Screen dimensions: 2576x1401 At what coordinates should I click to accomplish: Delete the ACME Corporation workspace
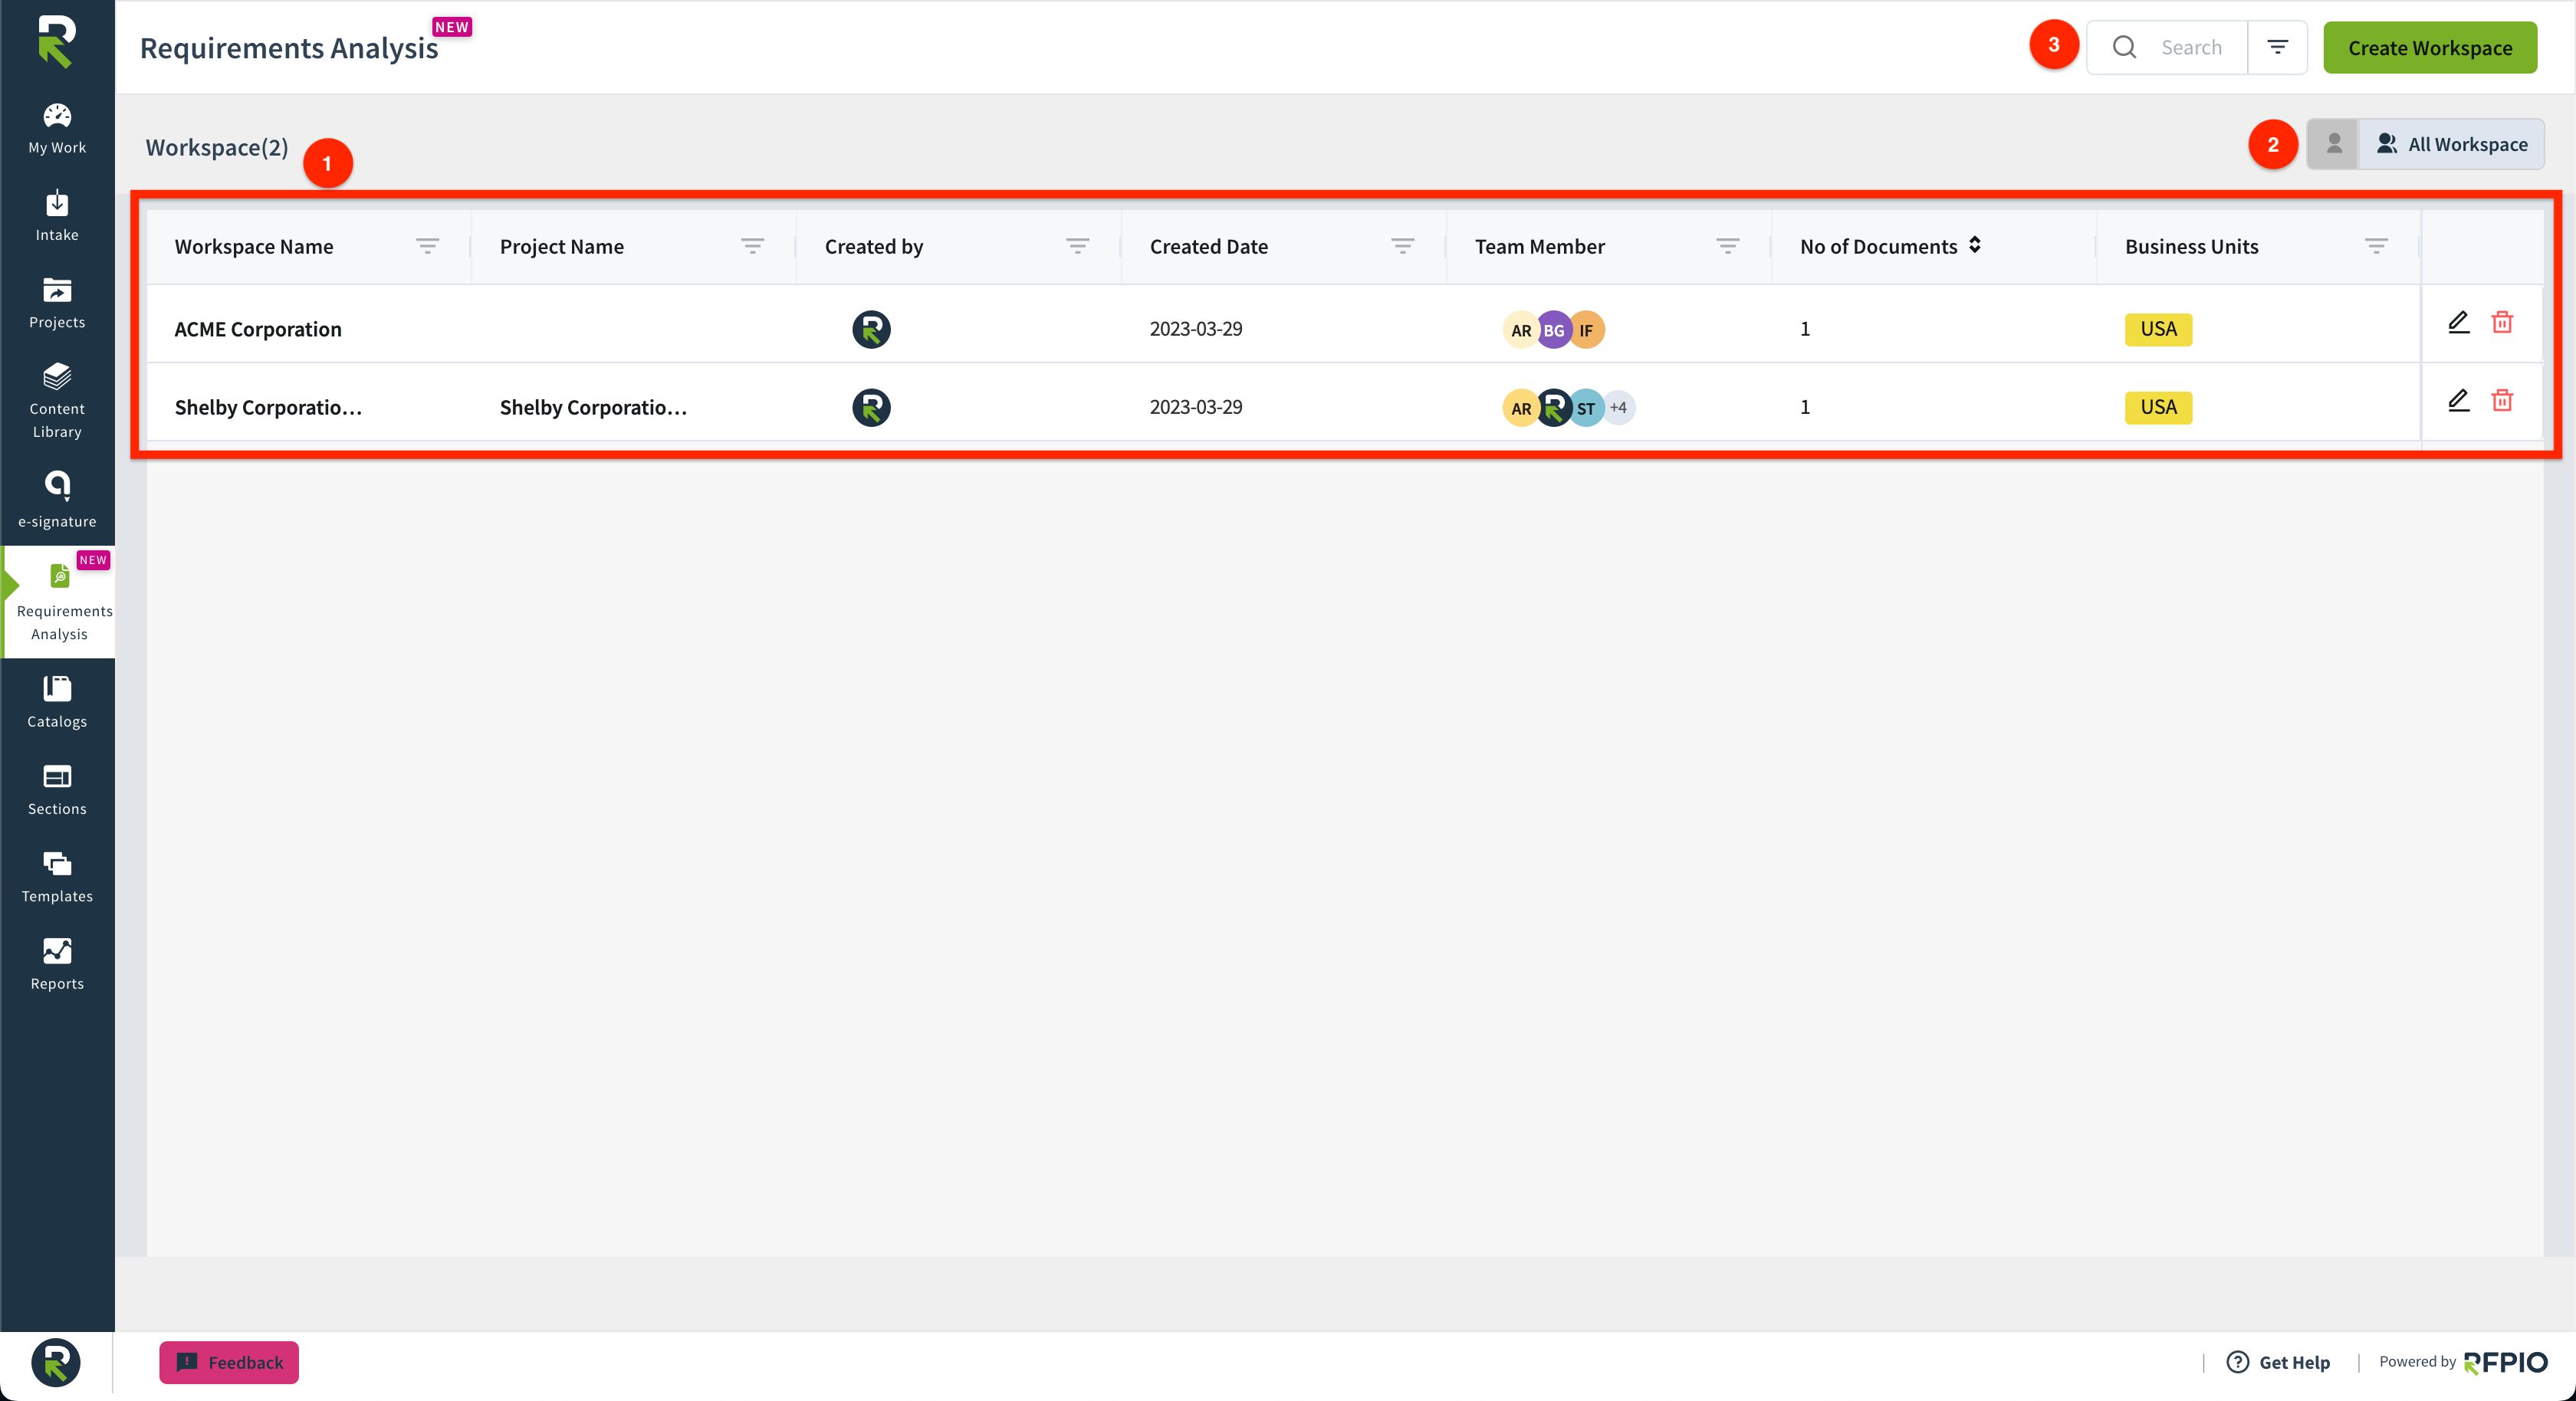coord(2502,322)
